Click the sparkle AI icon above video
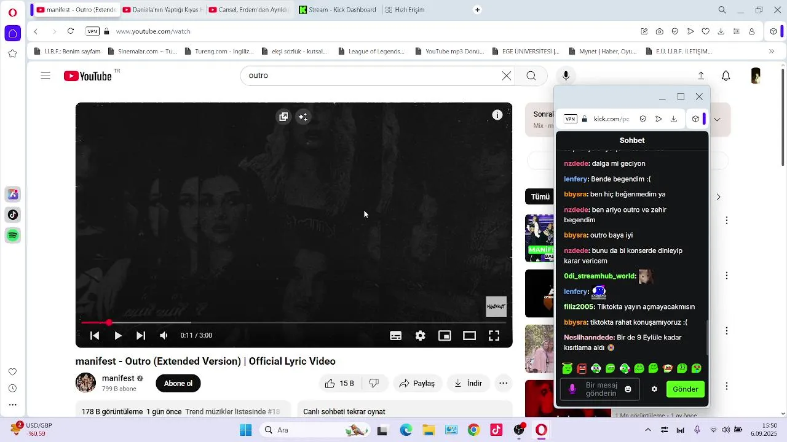 point(303,117)
